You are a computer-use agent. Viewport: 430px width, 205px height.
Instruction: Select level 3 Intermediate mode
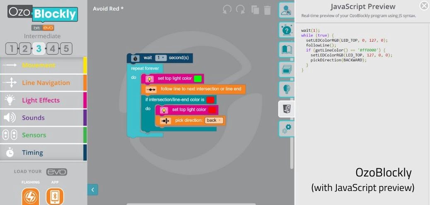point(39,49)
